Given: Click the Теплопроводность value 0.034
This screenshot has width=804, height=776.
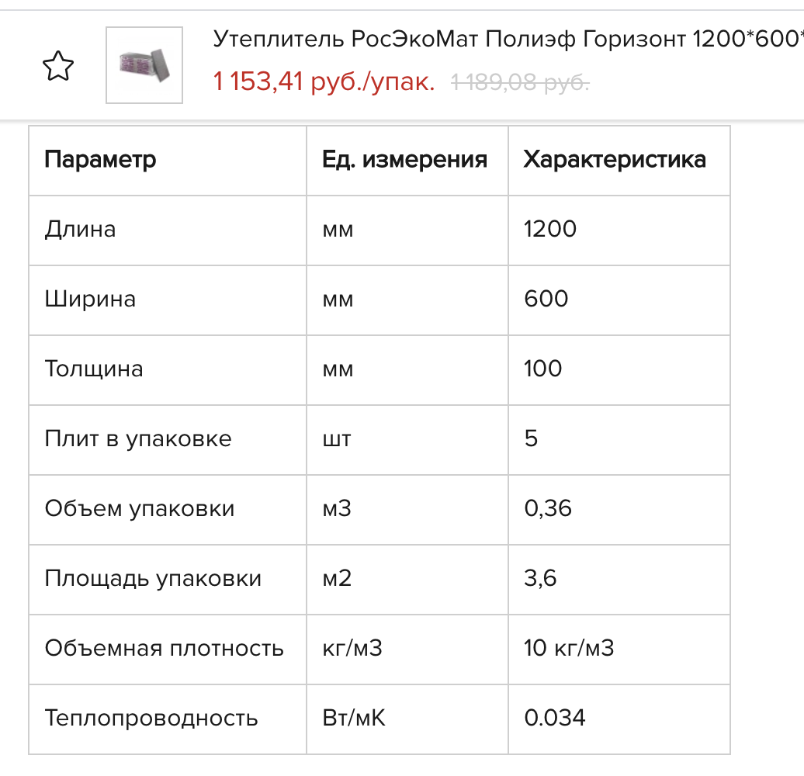Looking at the screenshot, I should click(555, 719).
